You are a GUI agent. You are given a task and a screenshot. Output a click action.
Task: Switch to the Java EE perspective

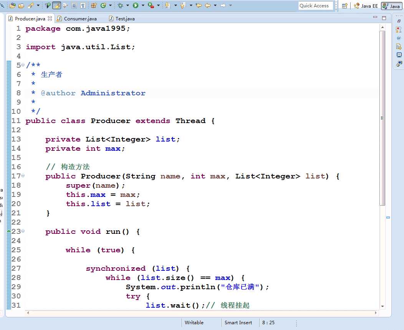point(366,6)
